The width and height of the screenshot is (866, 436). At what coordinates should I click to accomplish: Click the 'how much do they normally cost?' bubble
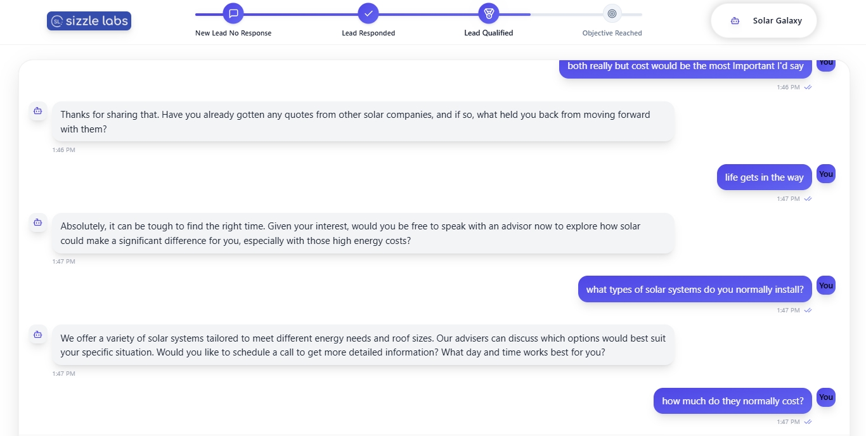(x=732, y=401)
